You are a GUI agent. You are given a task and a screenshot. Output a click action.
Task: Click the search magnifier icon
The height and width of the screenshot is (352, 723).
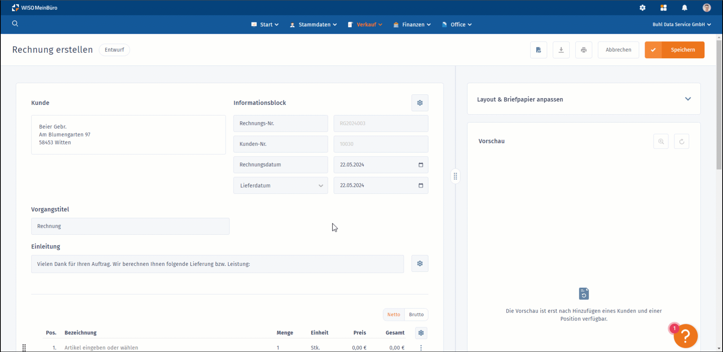[x=15, y=24]
